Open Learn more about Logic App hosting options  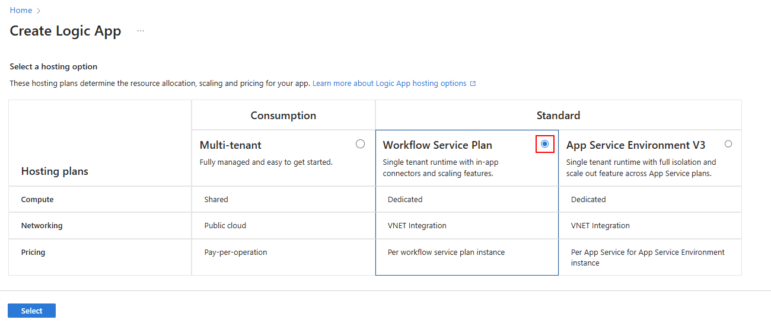[389, 84]
